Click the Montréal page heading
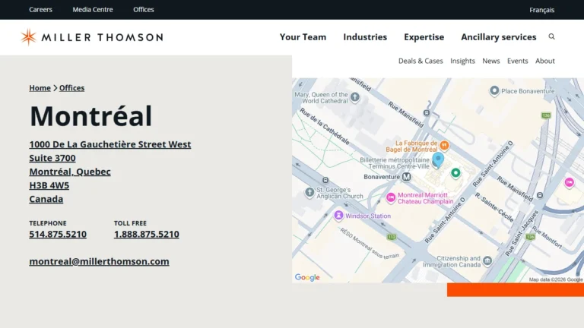This screenshot has height=328, width=584. click(91, 116)
